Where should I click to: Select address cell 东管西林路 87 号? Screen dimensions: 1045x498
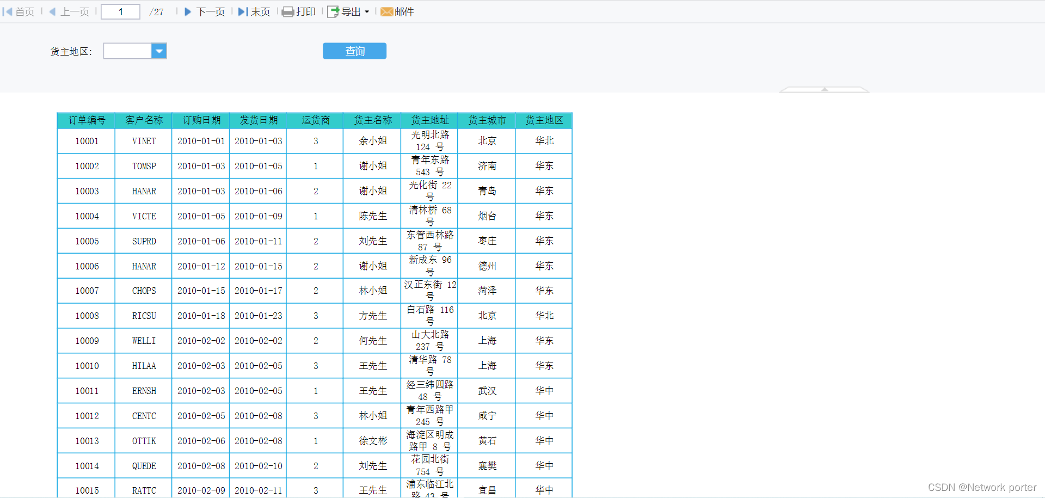click(430, 241)
